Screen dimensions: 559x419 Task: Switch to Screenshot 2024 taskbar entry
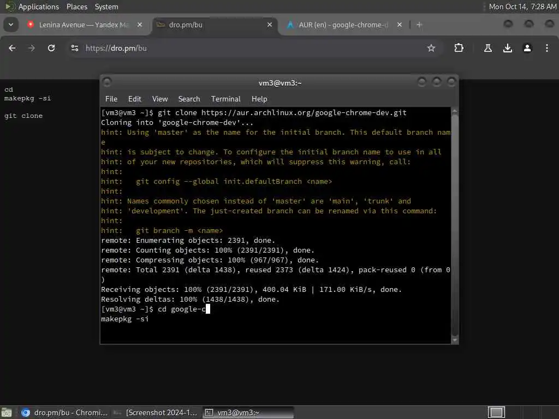coord(156,412)
